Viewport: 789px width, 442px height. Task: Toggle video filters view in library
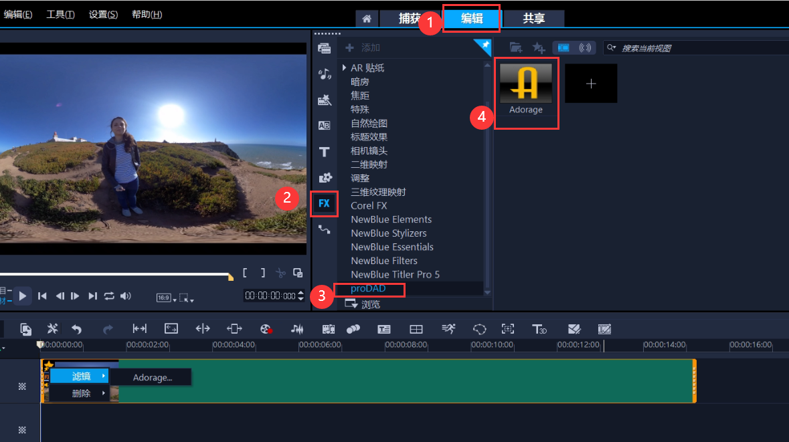563,47
